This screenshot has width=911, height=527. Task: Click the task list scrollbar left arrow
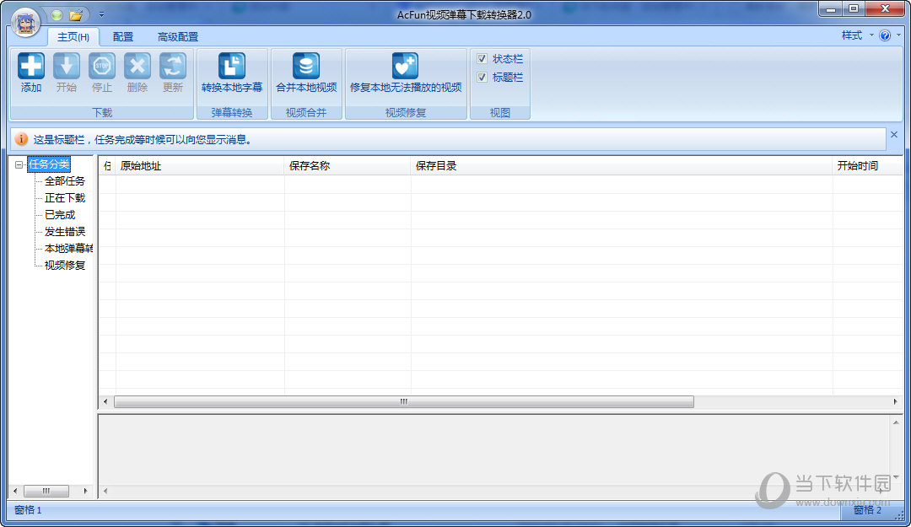[105, 401]
